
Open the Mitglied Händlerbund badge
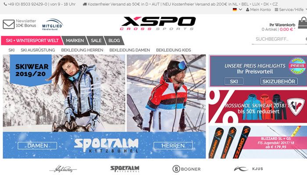point(52,24)
